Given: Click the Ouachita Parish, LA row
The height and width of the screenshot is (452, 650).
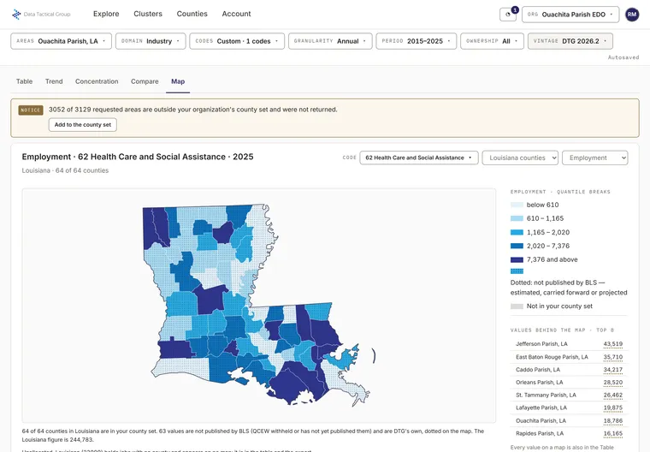Looking at the screenshot, I should 569,421.
